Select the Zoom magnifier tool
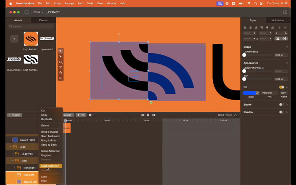The height and width of the screenshot is (185, 296). coord(61,78)
